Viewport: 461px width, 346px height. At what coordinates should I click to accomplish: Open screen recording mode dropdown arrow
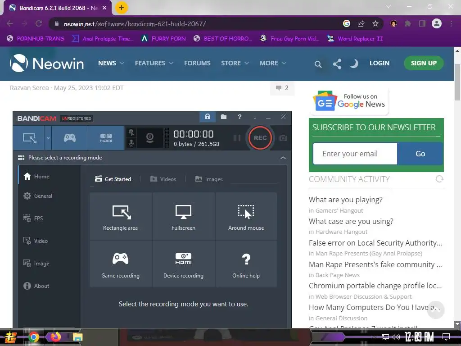[48, 138]
